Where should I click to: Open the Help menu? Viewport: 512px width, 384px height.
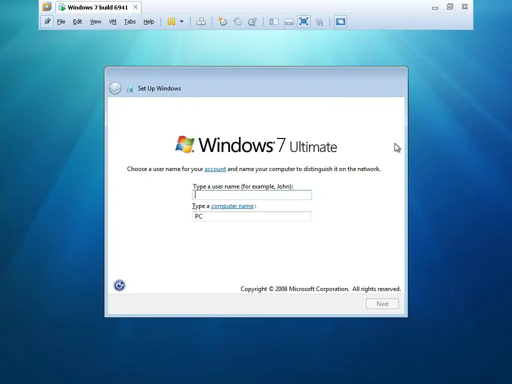point(148,21)
